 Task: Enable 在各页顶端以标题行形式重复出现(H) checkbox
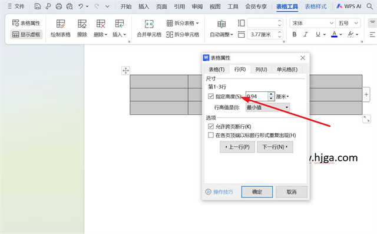(211, 135)
